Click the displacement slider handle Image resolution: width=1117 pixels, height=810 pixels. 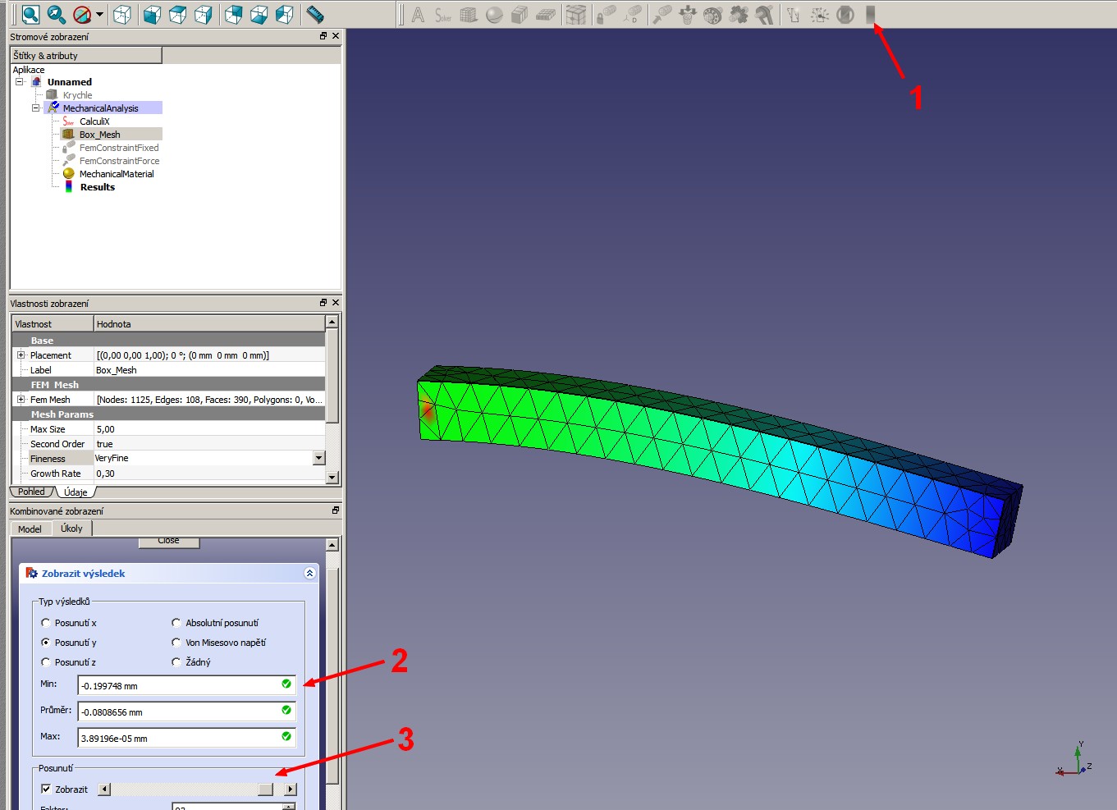[x=265, y=789]
